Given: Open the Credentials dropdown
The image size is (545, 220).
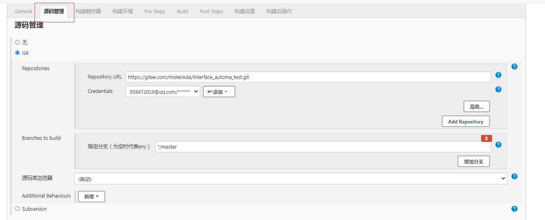Looking at the screenshot, I should (163, 92).
